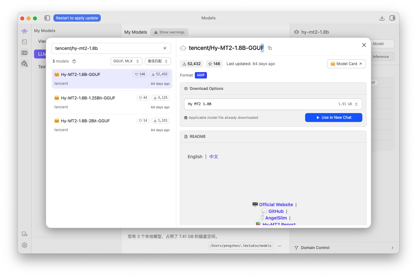Click the heart badge showing 14 likes
Viewport: 417px width, 277px height.
143,121
